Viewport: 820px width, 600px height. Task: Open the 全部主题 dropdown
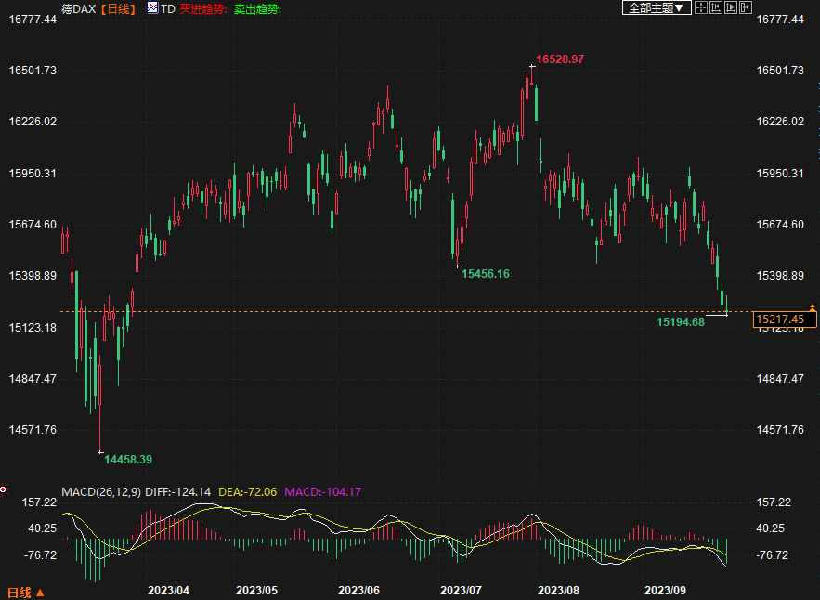coord(657,7)
